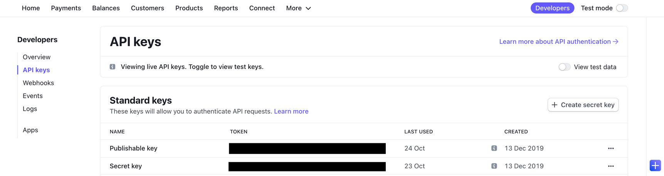Toggle Test mode switch on
This screenshot has width=664, height=176.
click(622, 8)
